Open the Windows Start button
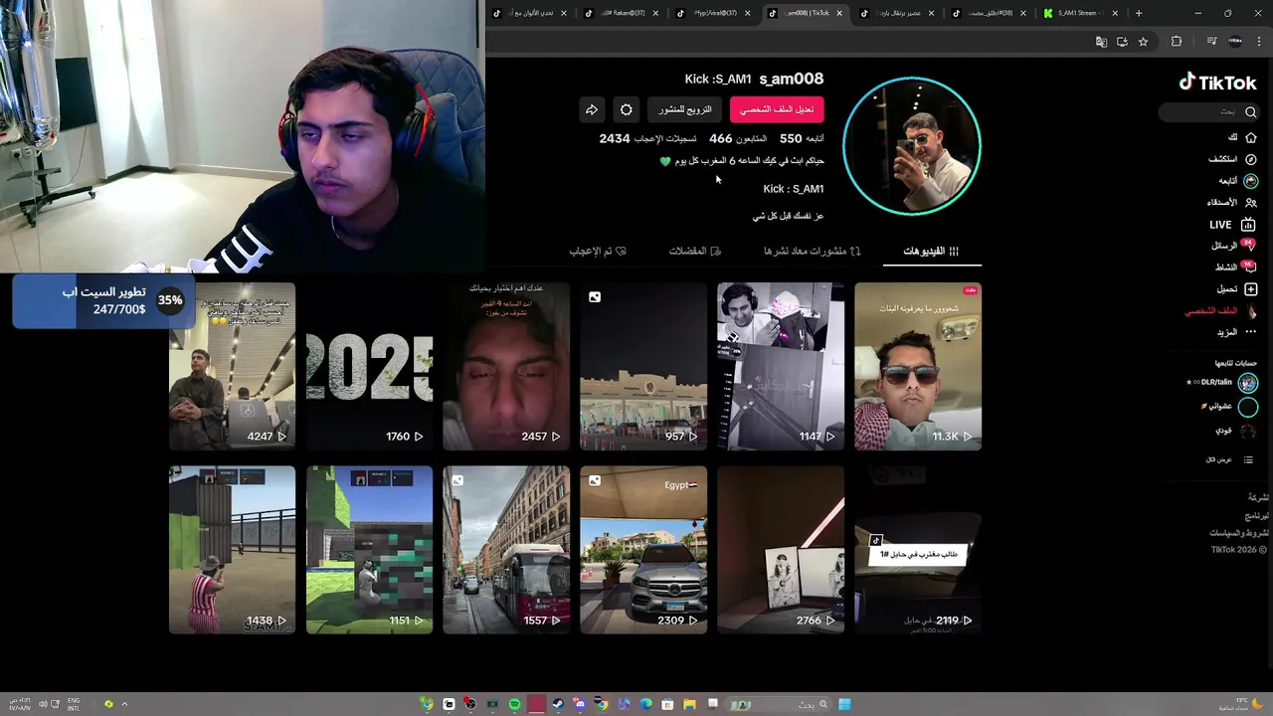1273x716 pixels. click(844, 704)
